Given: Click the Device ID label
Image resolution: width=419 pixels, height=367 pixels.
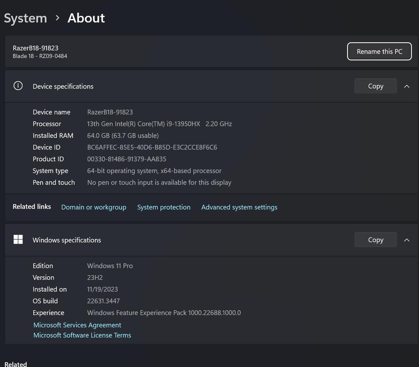Looking at the screenshot, I should [46, 147].
